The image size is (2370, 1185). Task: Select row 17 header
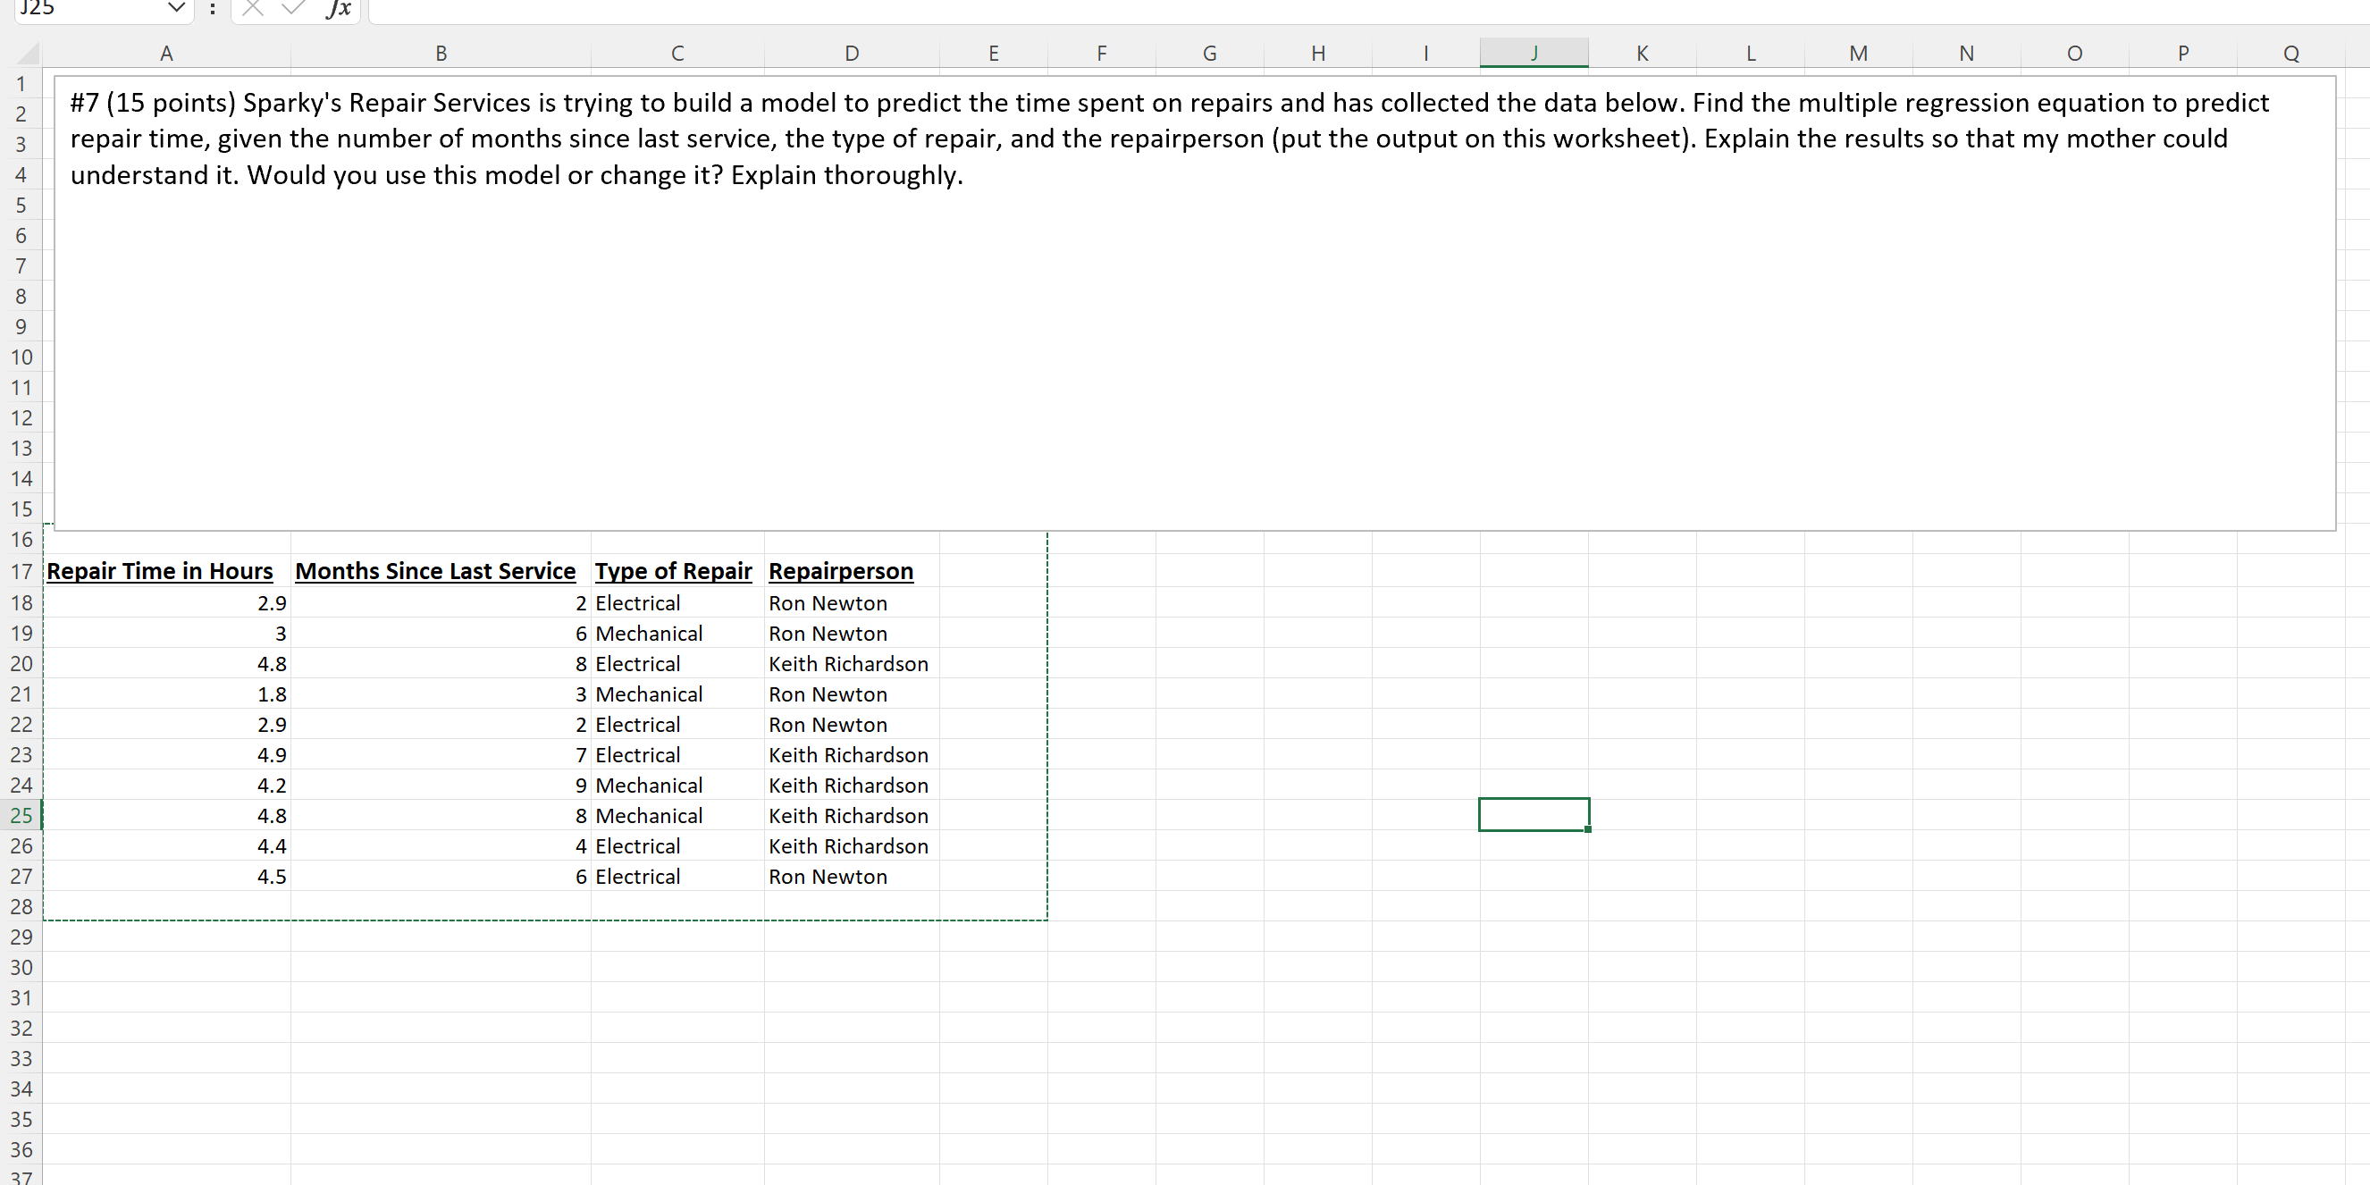click(21, 571)
